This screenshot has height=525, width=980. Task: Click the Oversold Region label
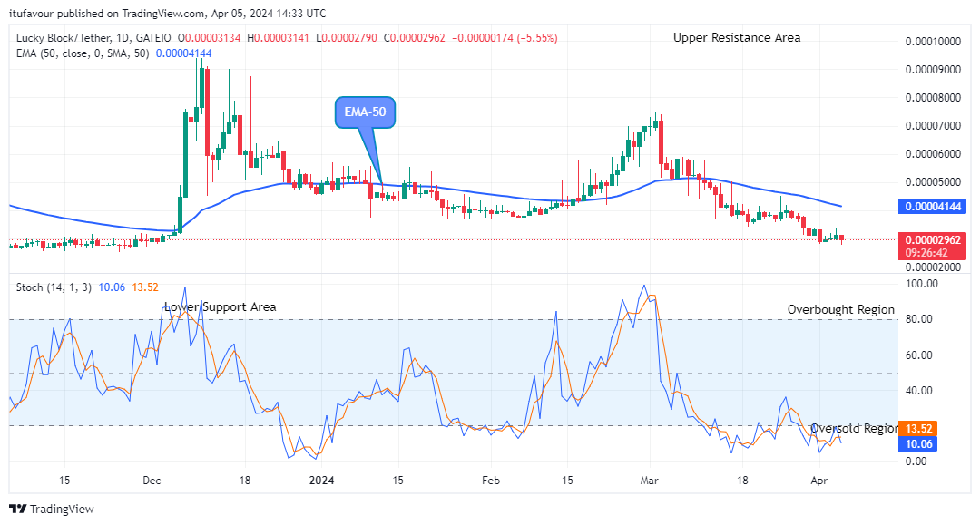(855, 428)
